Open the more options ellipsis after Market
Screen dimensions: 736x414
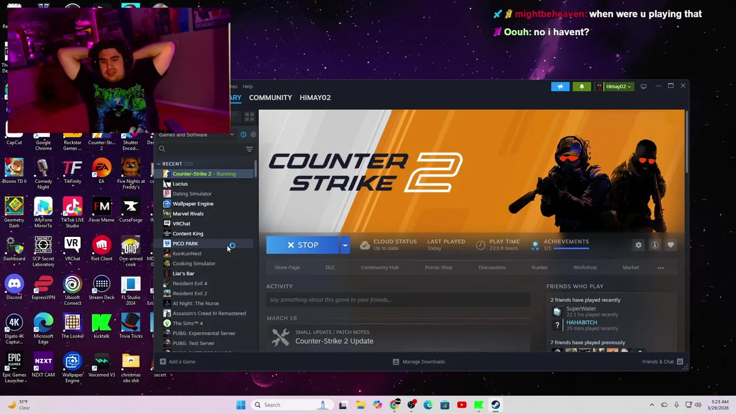(661, 267)
